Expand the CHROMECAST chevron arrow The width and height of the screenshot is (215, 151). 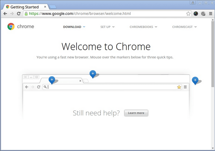[x=196, y=27]
